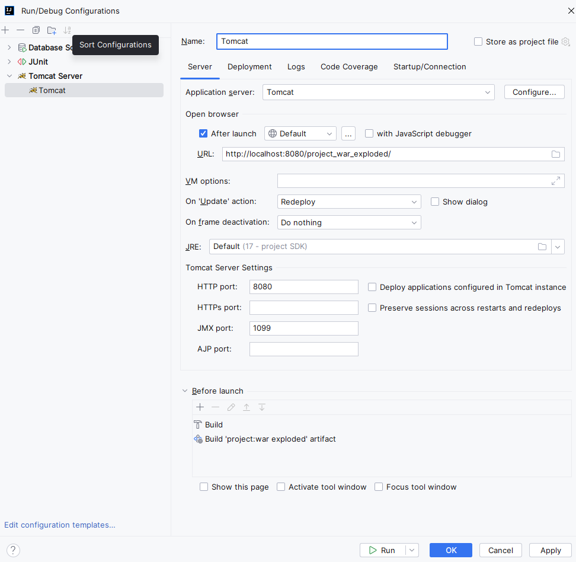Click the Build hammer icon
Viewport: 576px width, 562px height.
[x=198, y=425]
